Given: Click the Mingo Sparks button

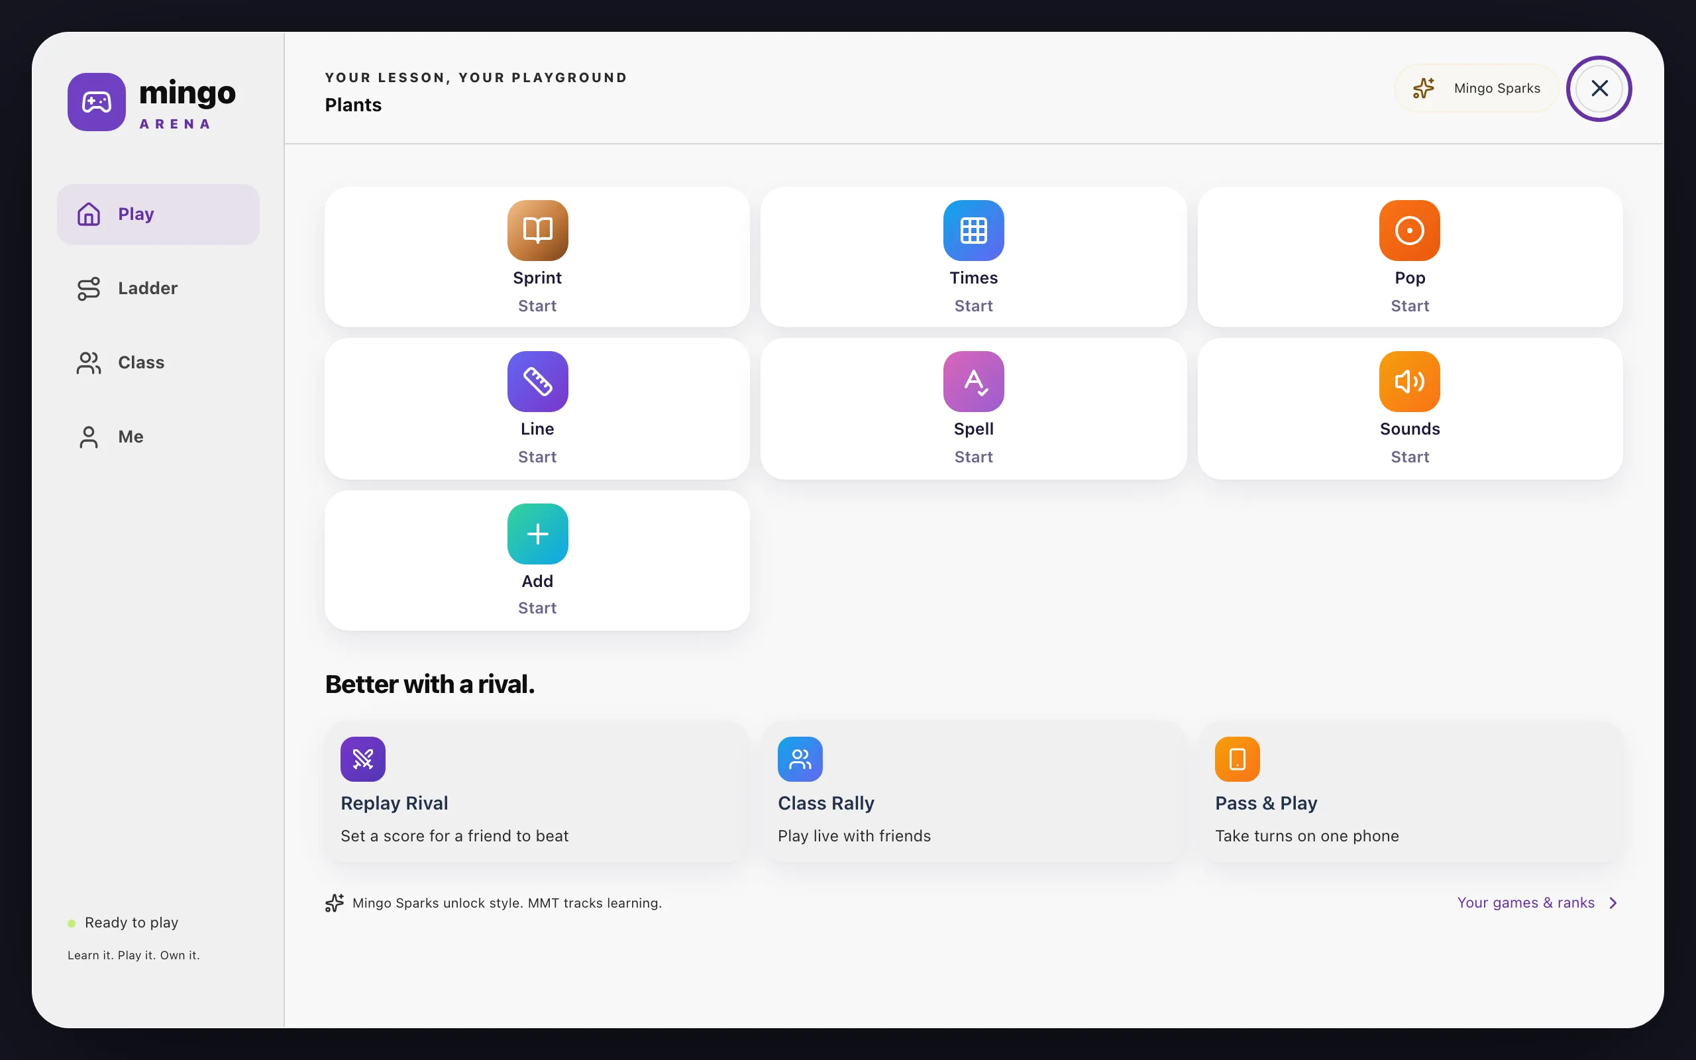Looking at the screenshot, I should 1476,88.
